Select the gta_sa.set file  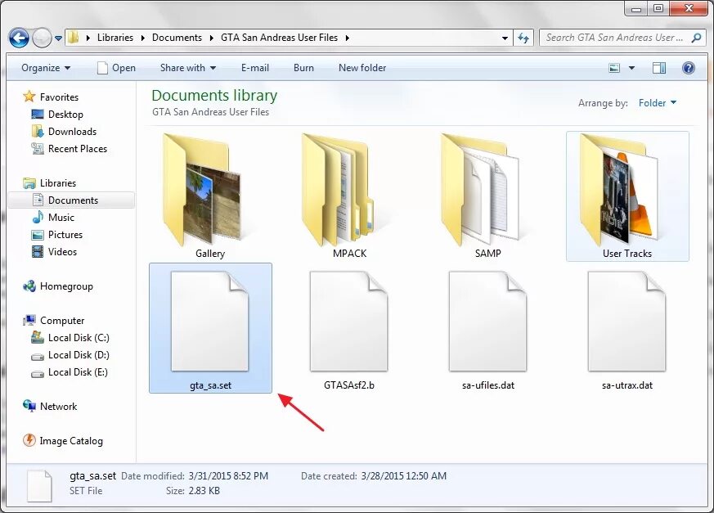[210, 327]
